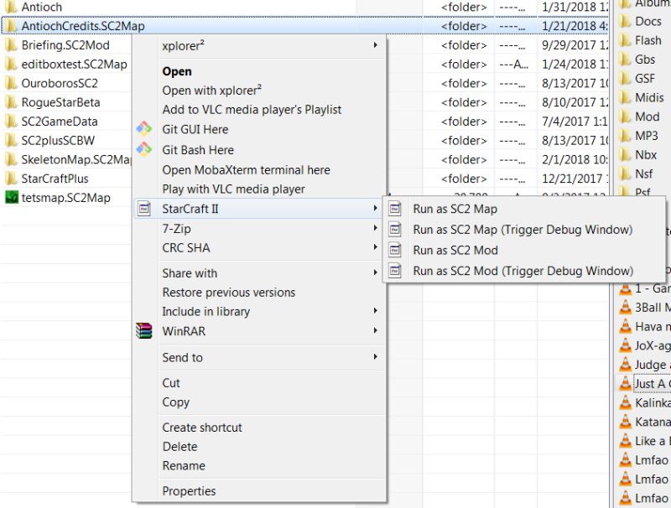The image size is (671, 508).
Task: Select the SkeletonMap.SC2Map folder name
Action: (x=76, y=159)
